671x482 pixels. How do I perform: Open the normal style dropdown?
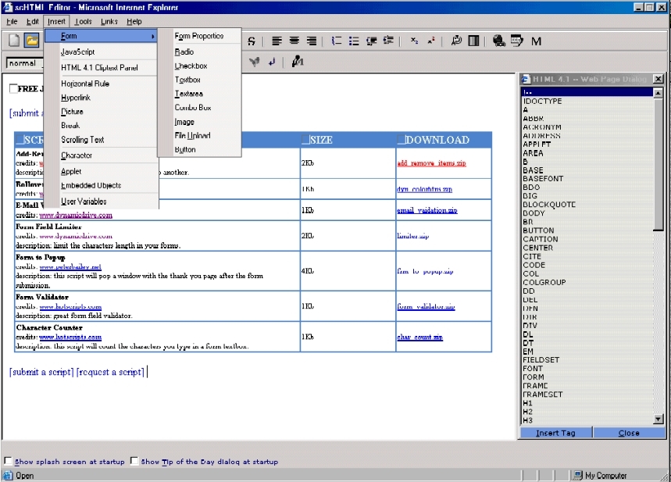[25, 63]
